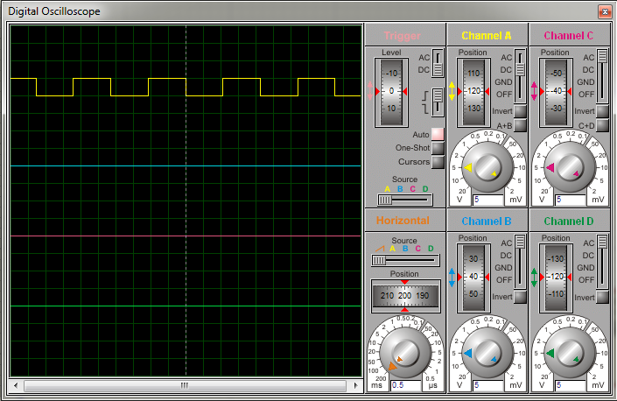Viewport: 617px width, 401px height.
Task: Click the Horizontal timebase value field
Action: tap(406, 385)
